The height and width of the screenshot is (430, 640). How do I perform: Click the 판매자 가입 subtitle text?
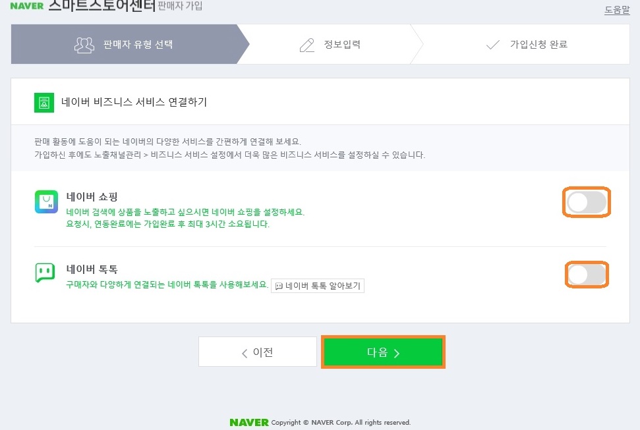point(180,6)
